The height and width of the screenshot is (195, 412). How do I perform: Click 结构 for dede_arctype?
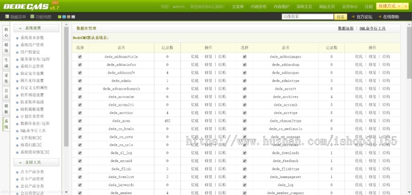[386, 113]
